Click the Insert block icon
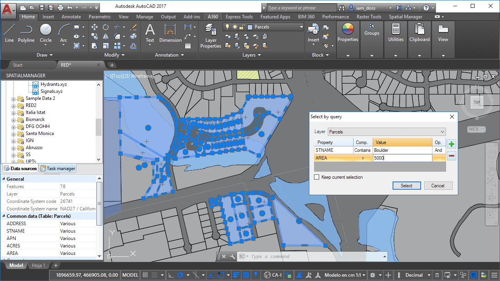Screen dimensions: 500x281 click(313, 33)
